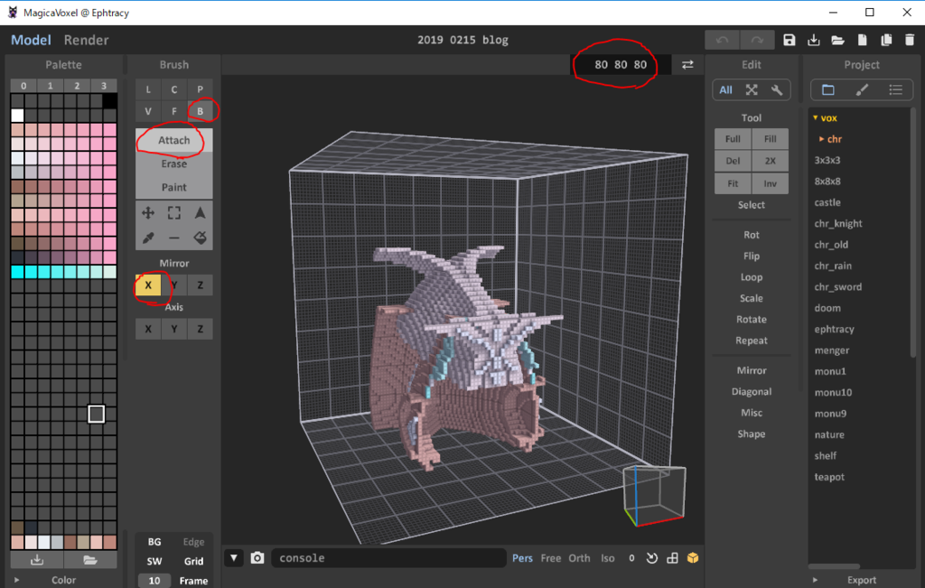Switch to Orth camera view
The image size is (925, 588).
(579, 558)
